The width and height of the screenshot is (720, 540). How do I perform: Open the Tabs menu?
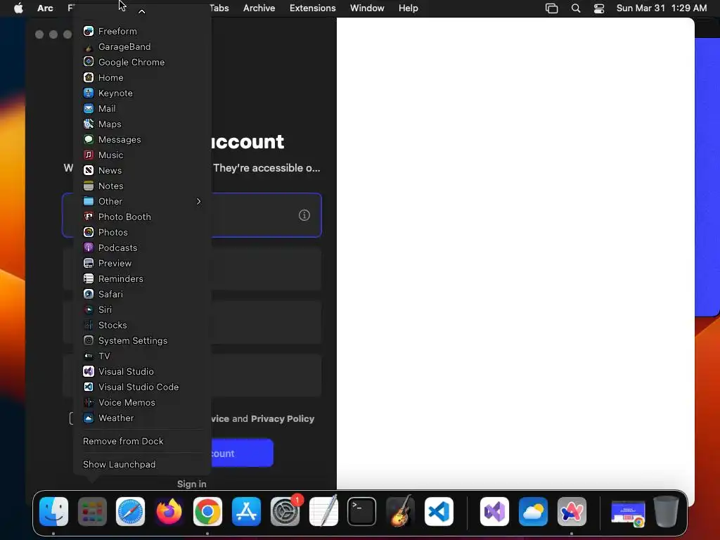[219, 8]
